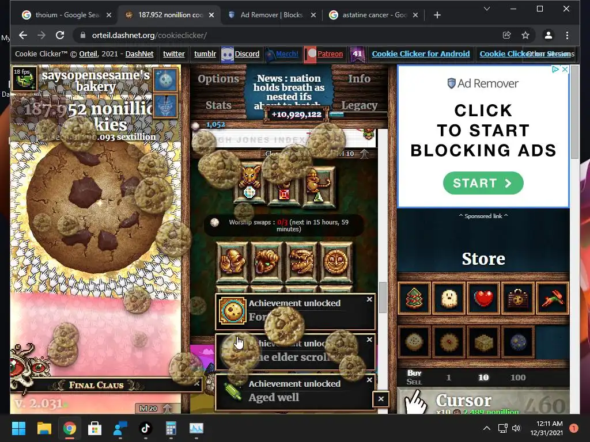Select the second pantheon spirit icon
Screen dimensions: 590x442
pyautogui.click(x=266, y=262)
